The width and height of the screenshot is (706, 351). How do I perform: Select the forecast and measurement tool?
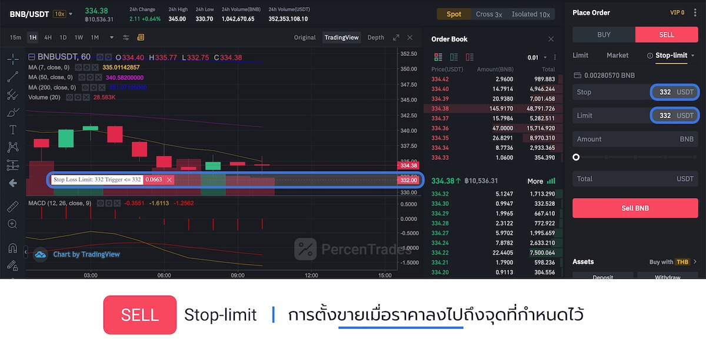tap(12, 165)
